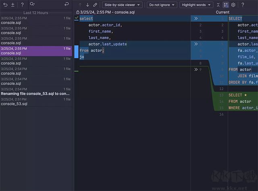The height and width of the screenshot is (191, 258).
Task: Click the actor.actor_id line in left pane
Action: point(105,25)
